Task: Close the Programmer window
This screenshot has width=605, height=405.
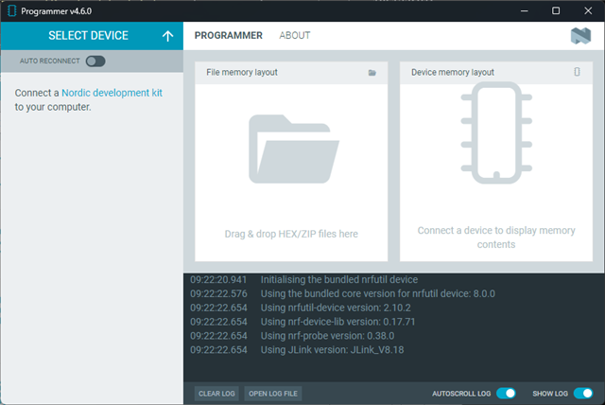Action: pos(588,10)
